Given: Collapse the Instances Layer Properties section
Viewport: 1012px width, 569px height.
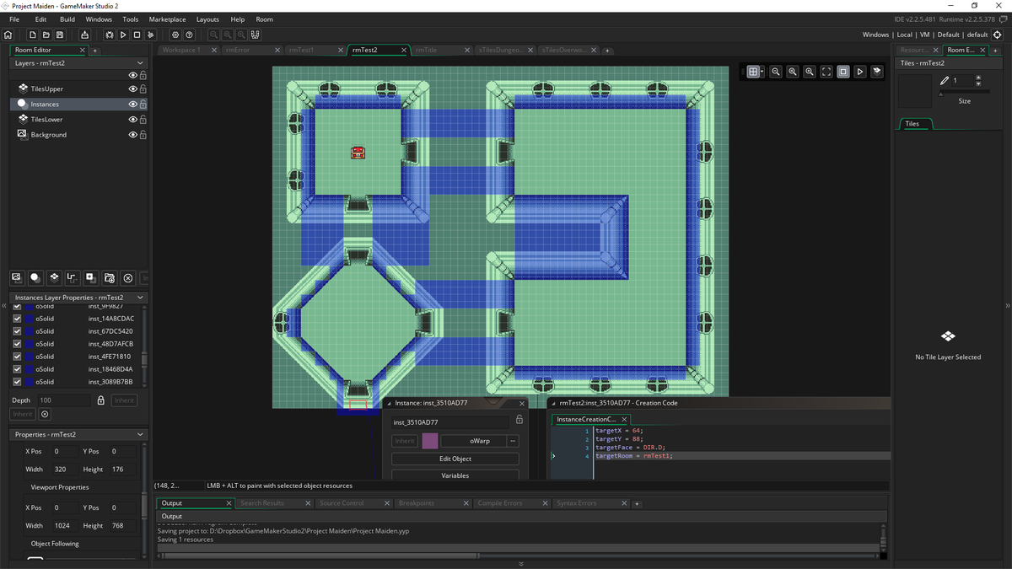Looking at the screenshot, I should click(x=140, y=298).
